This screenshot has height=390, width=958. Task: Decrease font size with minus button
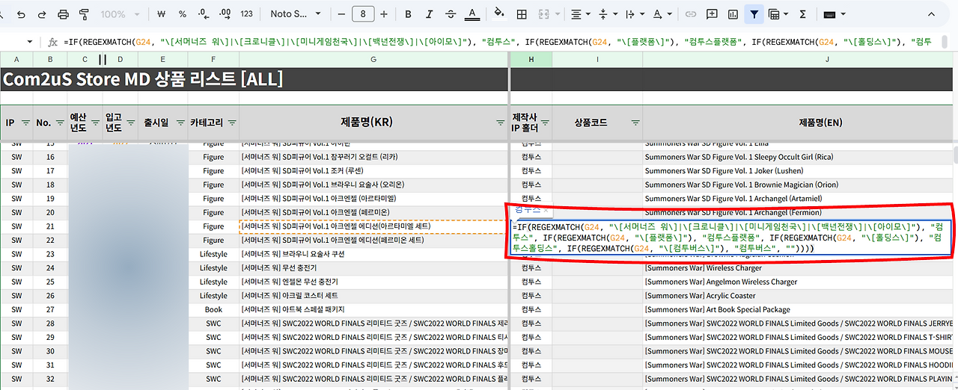pyautogui.click(x=341, y=14)
